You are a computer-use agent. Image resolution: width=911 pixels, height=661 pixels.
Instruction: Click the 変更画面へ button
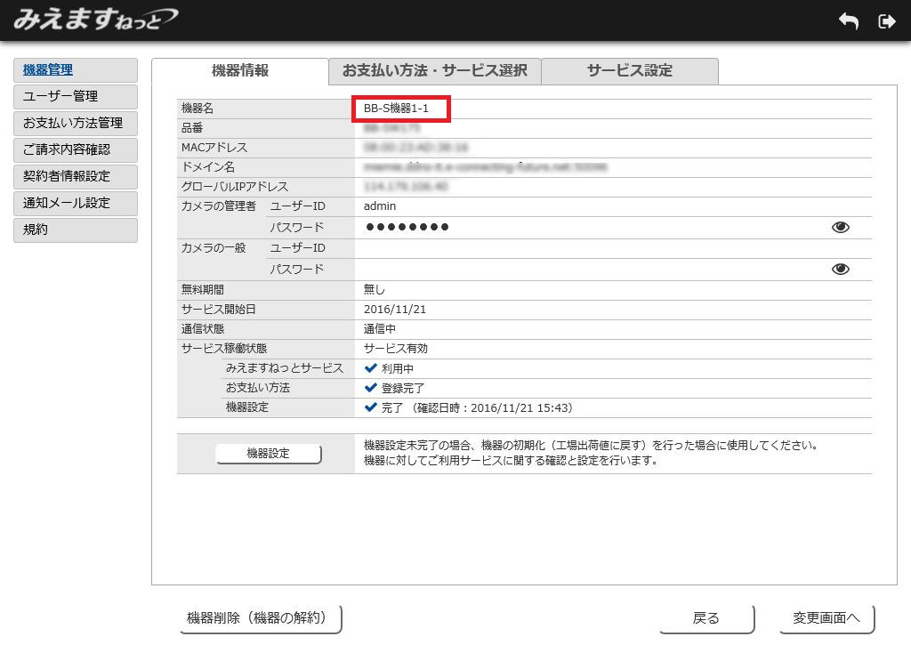826,618
